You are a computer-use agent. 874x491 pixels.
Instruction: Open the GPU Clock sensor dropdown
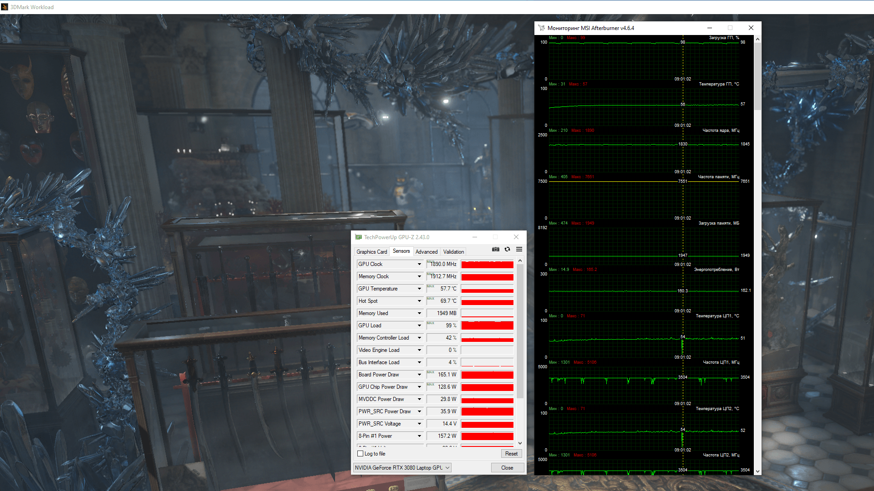click(419, 264)
